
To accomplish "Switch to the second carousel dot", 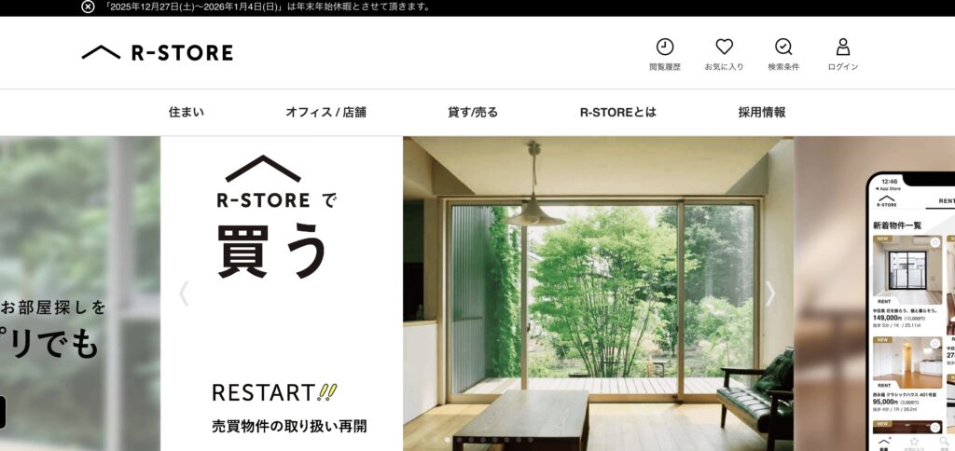I will point(459,440).
